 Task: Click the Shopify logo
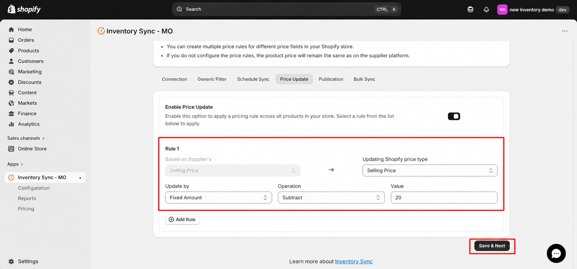click(24, 9)
